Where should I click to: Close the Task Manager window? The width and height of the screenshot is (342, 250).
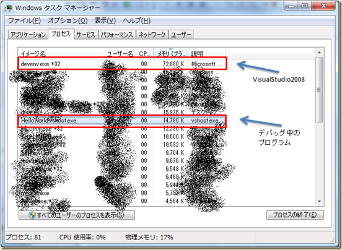pyautogui.click(x=323, y=6)
